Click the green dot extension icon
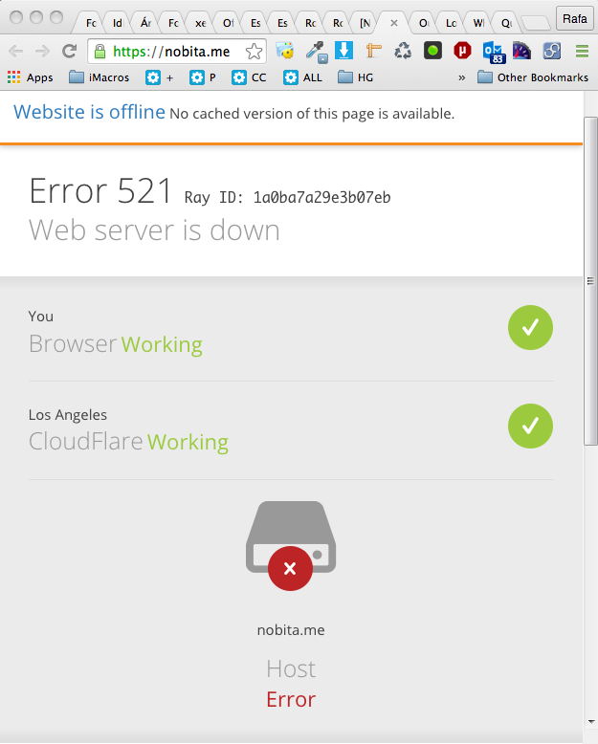 [432, 52]
